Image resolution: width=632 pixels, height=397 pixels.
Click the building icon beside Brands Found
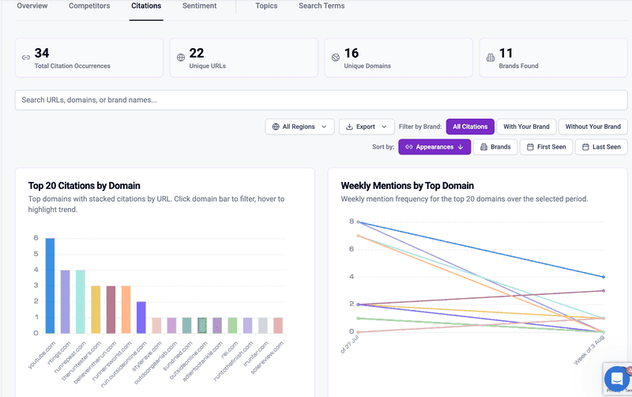point(490,58)
